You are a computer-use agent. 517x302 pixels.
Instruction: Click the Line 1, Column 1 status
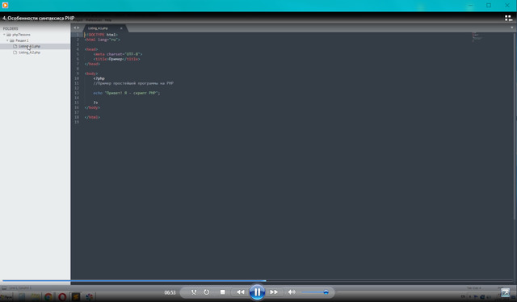point(20,287)
